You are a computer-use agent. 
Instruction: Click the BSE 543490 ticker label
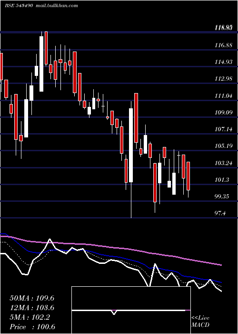click(19, 6)
